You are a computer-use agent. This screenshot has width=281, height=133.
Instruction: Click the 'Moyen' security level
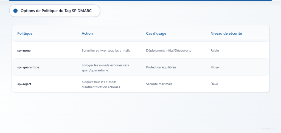click(216, 67)
